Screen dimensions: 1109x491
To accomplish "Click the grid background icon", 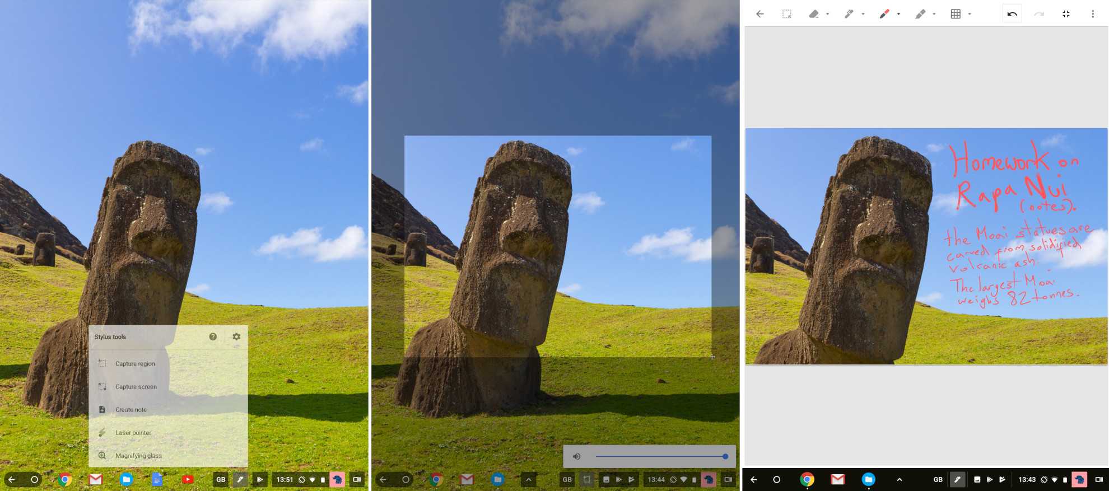I will [956, 14].
